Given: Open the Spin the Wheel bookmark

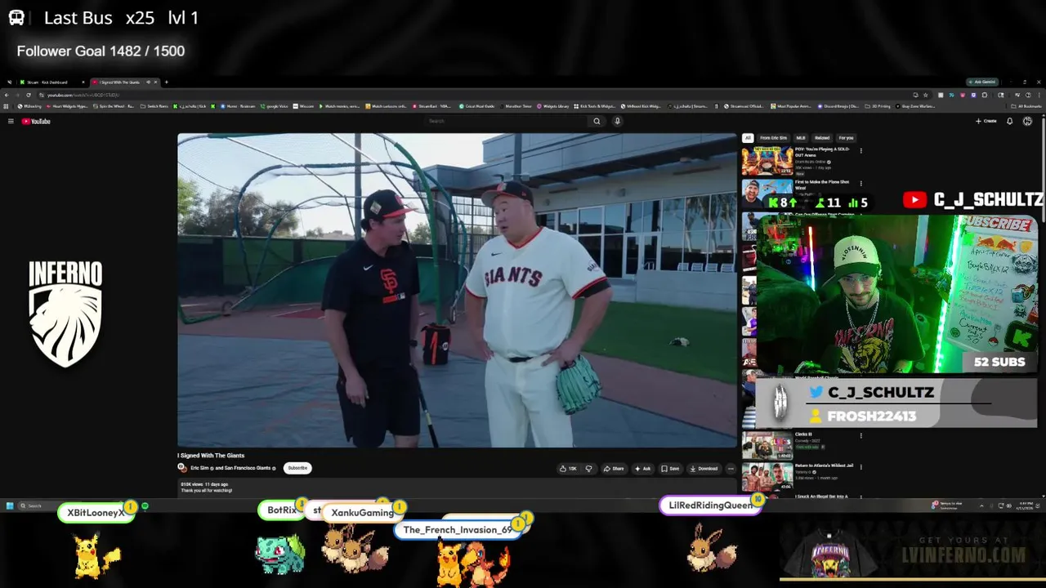Looking at the screenshot, I should point(114,106).
